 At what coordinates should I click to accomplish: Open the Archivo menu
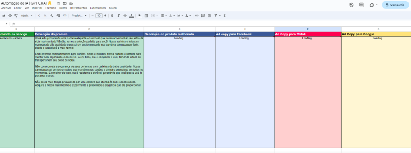[x=6, y=8]
